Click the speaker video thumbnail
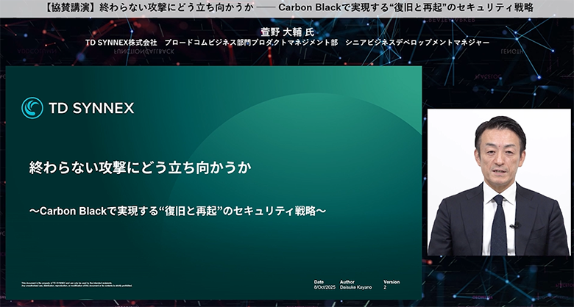This screenshot has width=574, height=307. (499, 182)
